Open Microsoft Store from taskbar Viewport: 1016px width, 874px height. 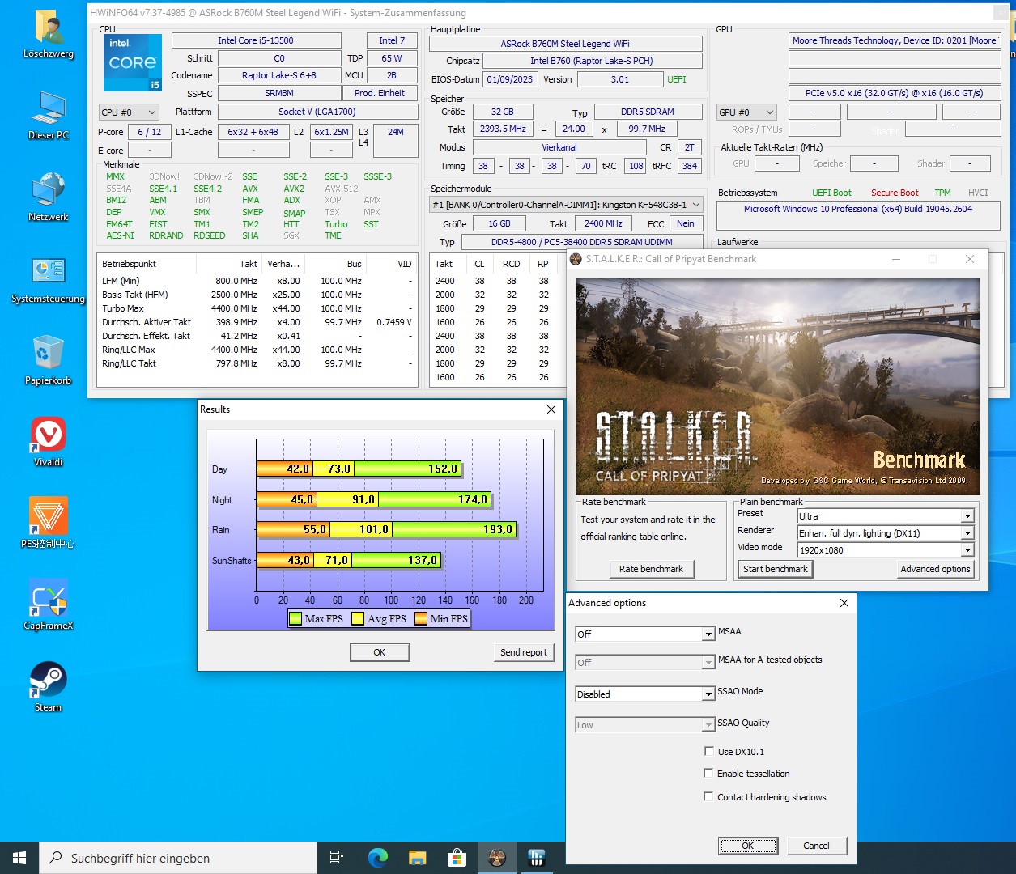pos(457,858)
